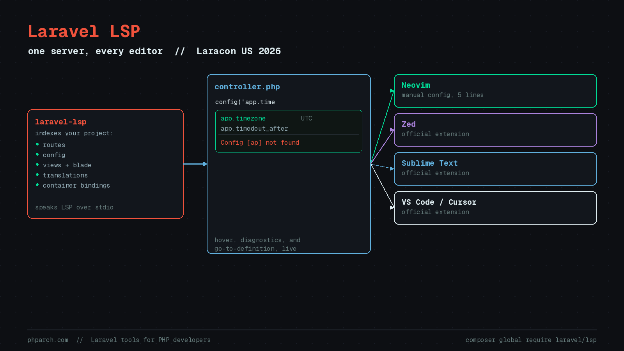This screenshot has height=351, width=624.
Task: Select the 'VS Code / Cursor' card title
Action: [x=439, y=202]
